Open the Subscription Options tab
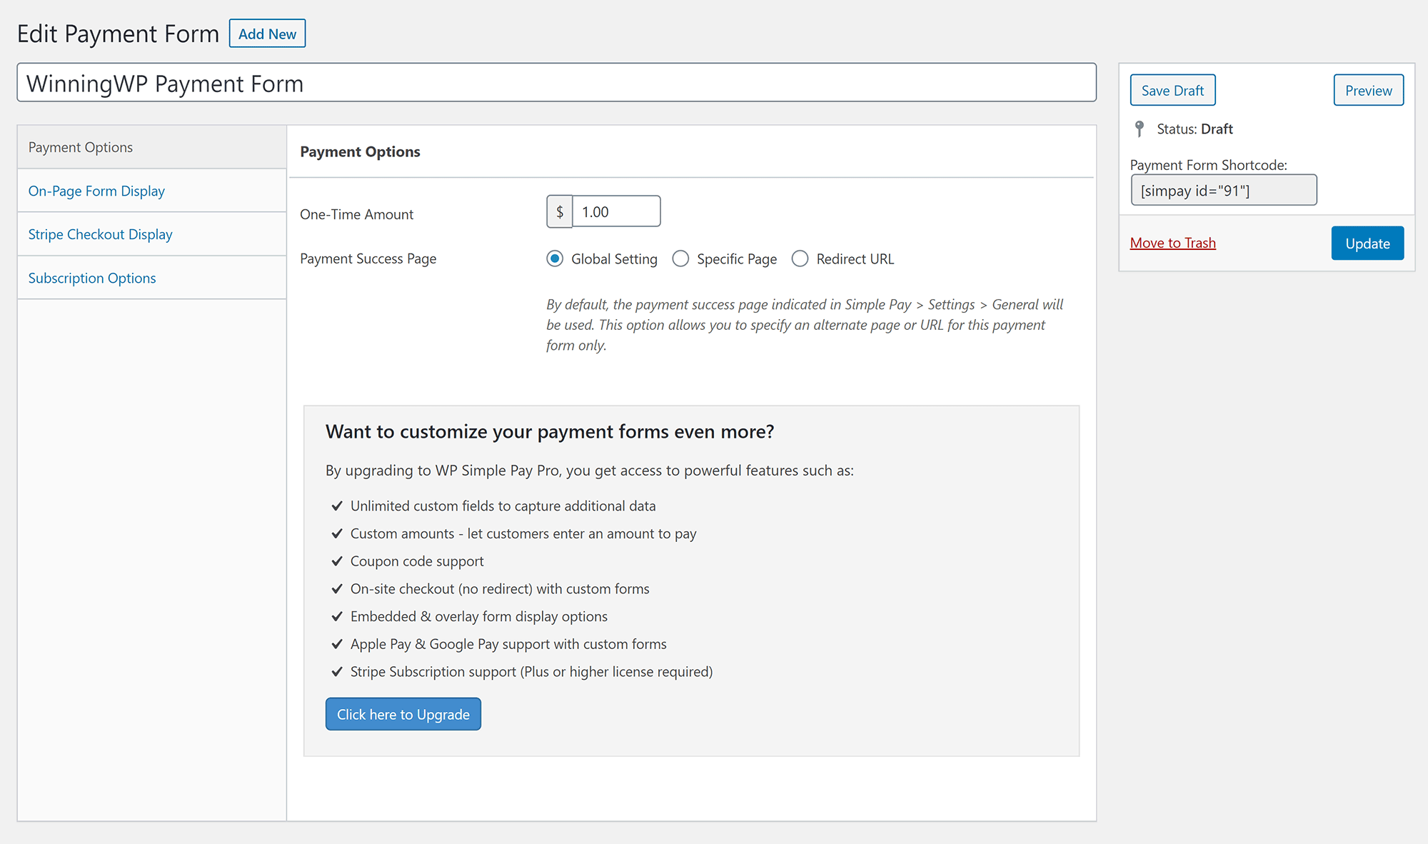The height and width of the screenshot is (844, 1428). (91, 277)
